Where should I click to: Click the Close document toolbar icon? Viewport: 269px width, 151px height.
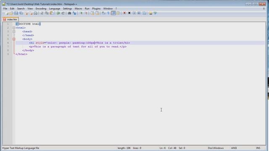[x=26, y=13]
